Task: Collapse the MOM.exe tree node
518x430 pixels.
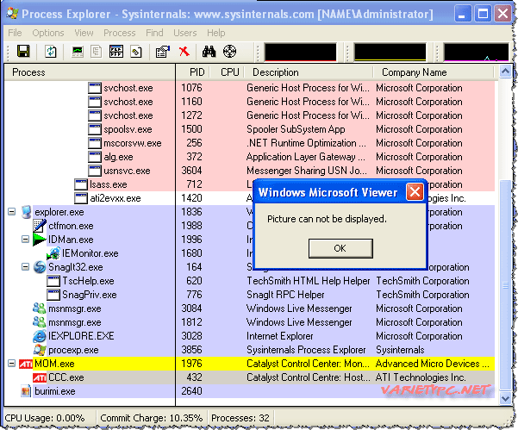Action: 11,364
